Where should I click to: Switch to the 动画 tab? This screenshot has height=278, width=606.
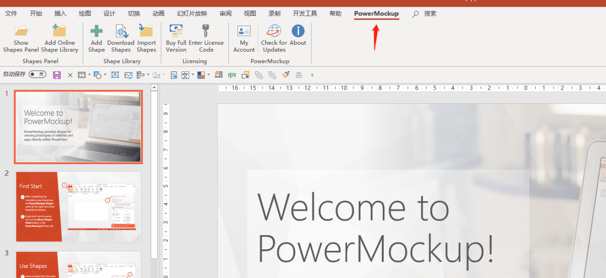point(158,14)
